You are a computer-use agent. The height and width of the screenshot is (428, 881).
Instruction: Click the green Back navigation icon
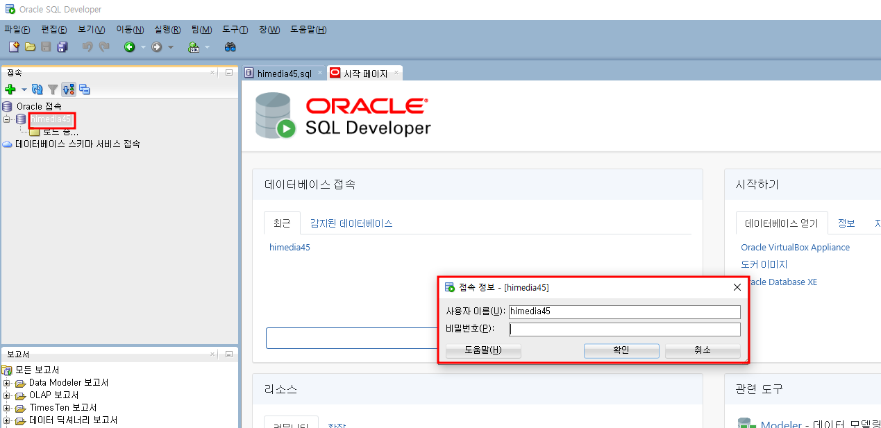pos(129,47)
